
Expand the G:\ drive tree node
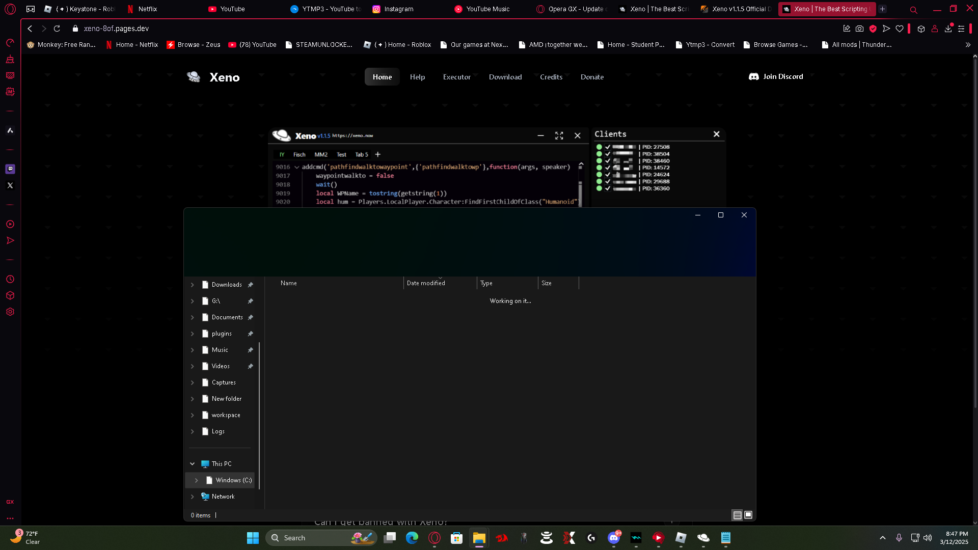click(x=193, y=301)
